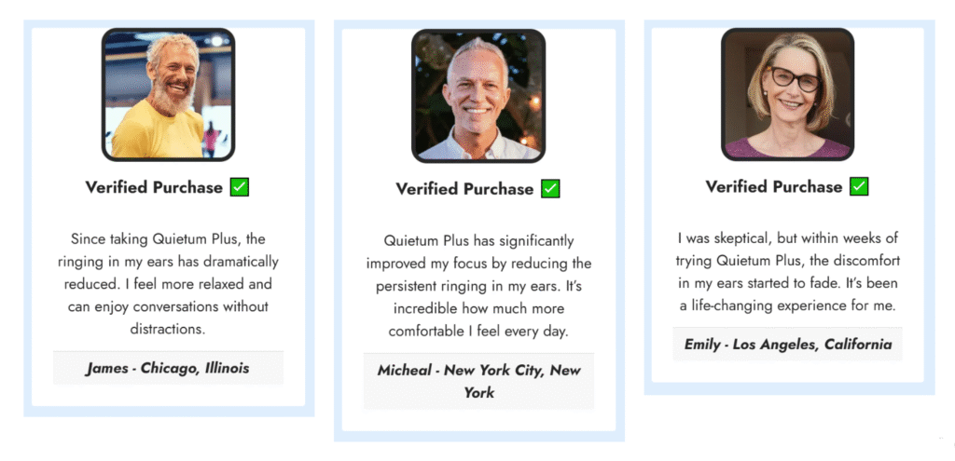Click green checkmark in Emily's card
Image resolution: width=955 pixels, height=461 pixels.
coord(859,186)
